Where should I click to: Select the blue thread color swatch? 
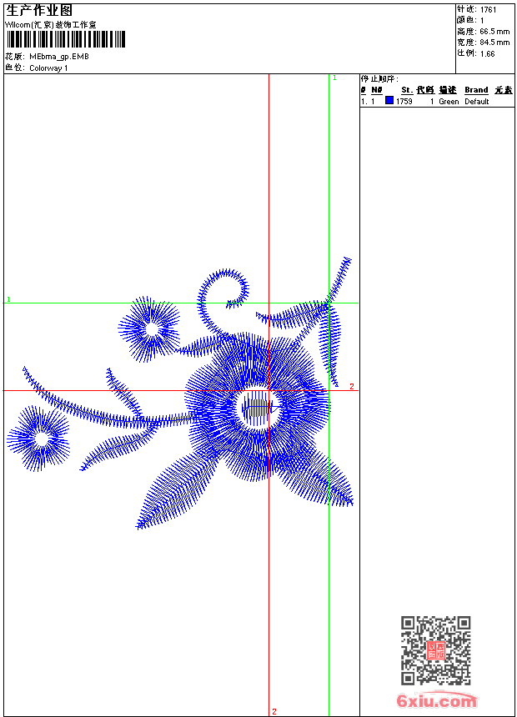tap(389, 101)
